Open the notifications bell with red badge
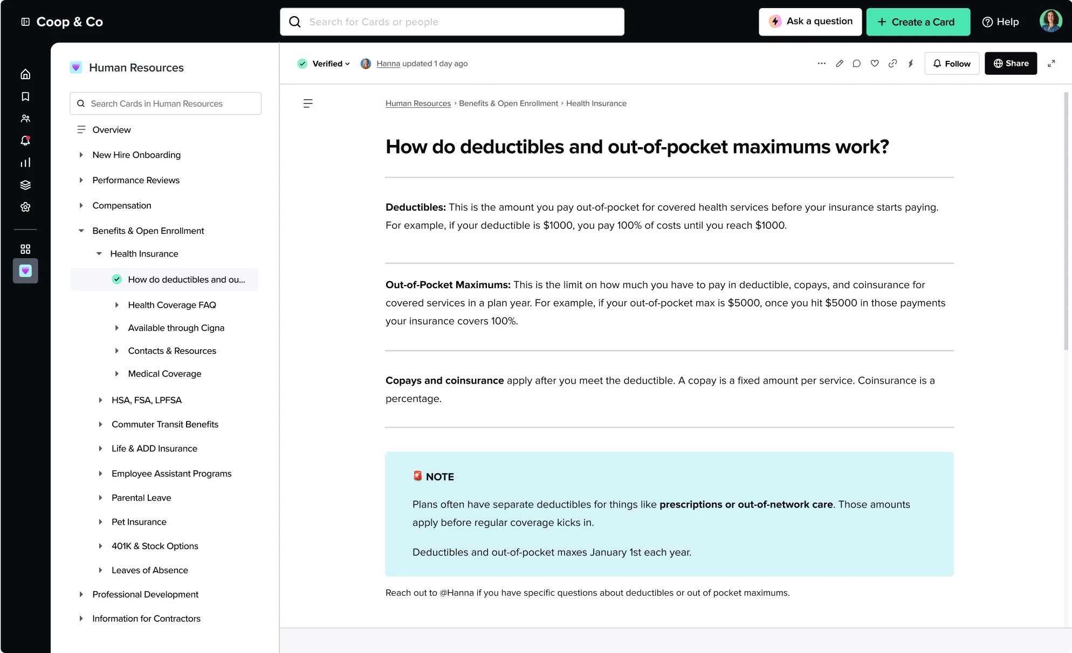The image size is (1072, 653). [25, 140]
